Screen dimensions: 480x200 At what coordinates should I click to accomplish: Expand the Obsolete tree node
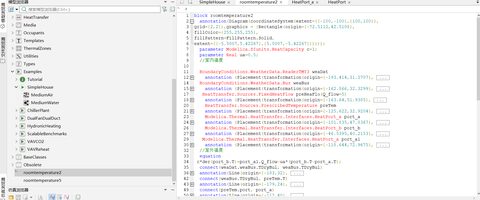[13, 165]
